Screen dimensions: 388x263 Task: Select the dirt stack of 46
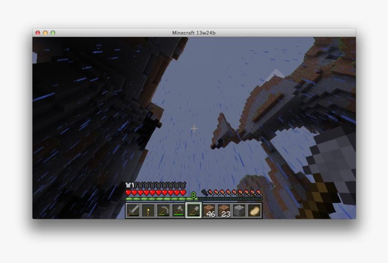209,211
